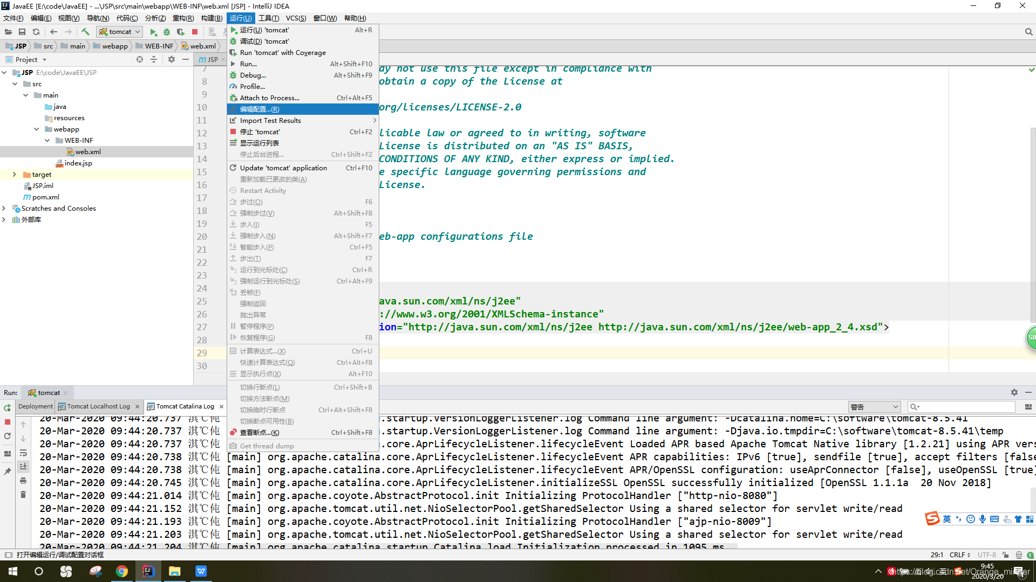1036x582 pixels.
Task: Select Run 'tomcat' with Coverage entry
Action: (x=303, y=53)
